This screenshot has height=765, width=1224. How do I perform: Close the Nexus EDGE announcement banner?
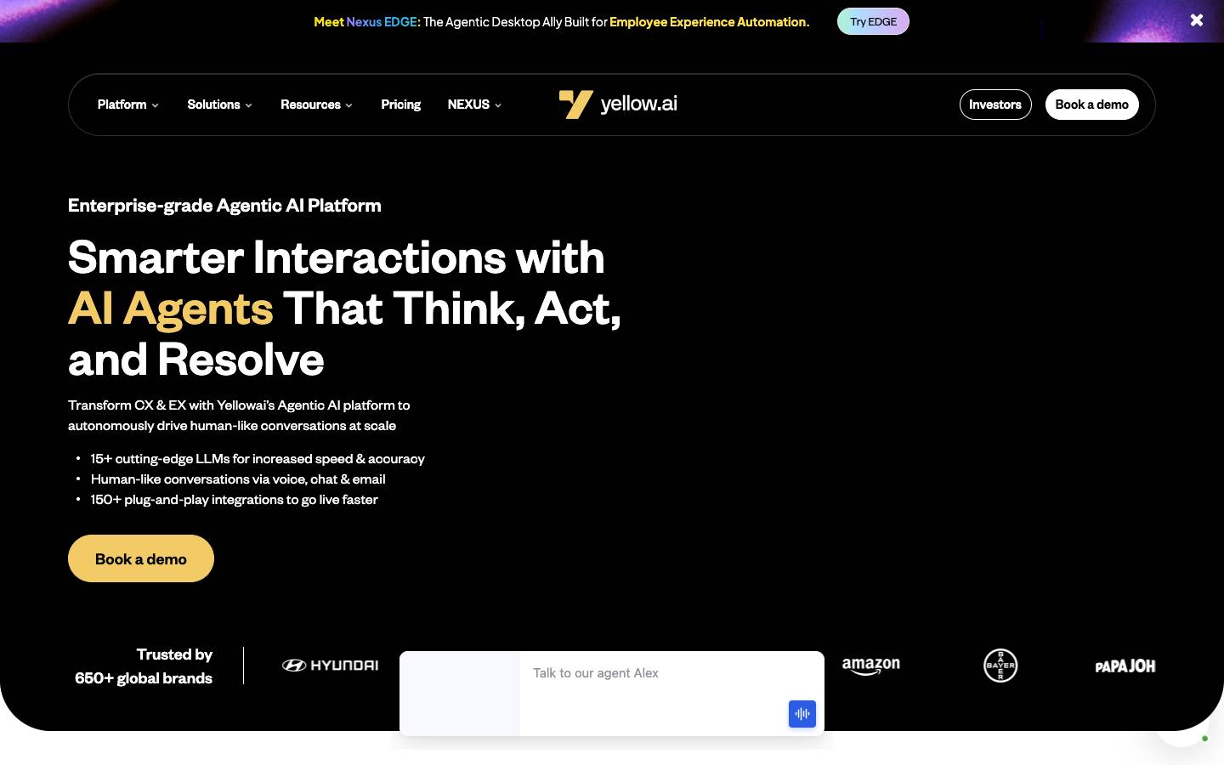1197,20
